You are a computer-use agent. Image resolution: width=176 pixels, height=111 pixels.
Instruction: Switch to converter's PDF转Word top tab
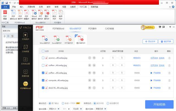coord(58,29)
